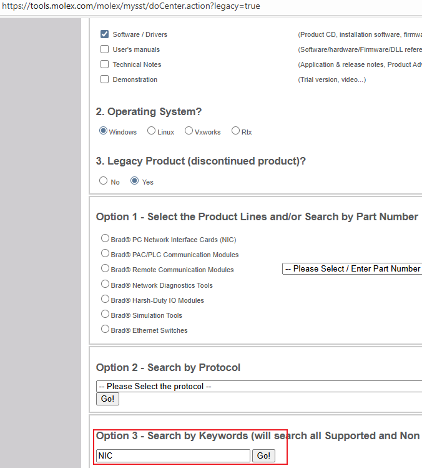Select Brad PAC/PLC Communication Modules
Viewport: 422px width, 468px height.
[x=105, y=253]
